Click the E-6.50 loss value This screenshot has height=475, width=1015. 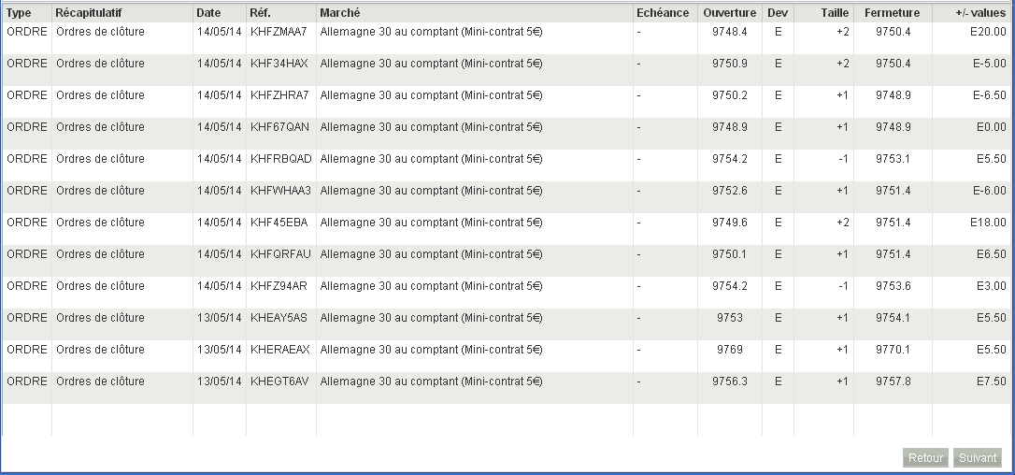pyautogui.click(x=988, y=95)
